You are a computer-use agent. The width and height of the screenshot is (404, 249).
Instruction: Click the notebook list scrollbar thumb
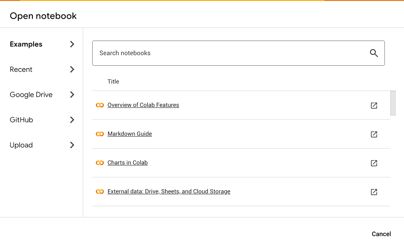[393, 103]
